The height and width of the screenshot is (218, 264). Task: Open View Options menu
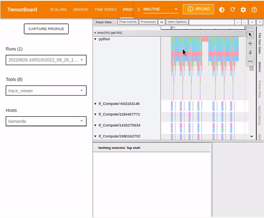(177, 22)
